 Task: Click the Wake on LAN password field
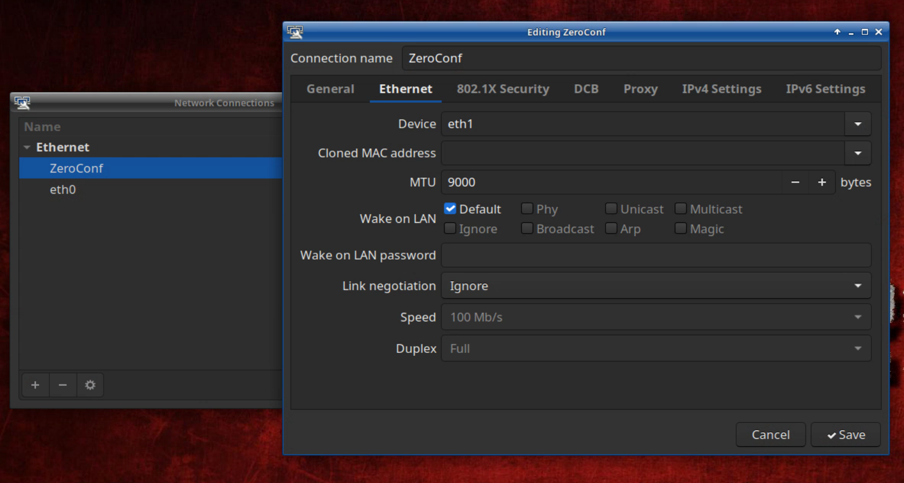[655, 256]
